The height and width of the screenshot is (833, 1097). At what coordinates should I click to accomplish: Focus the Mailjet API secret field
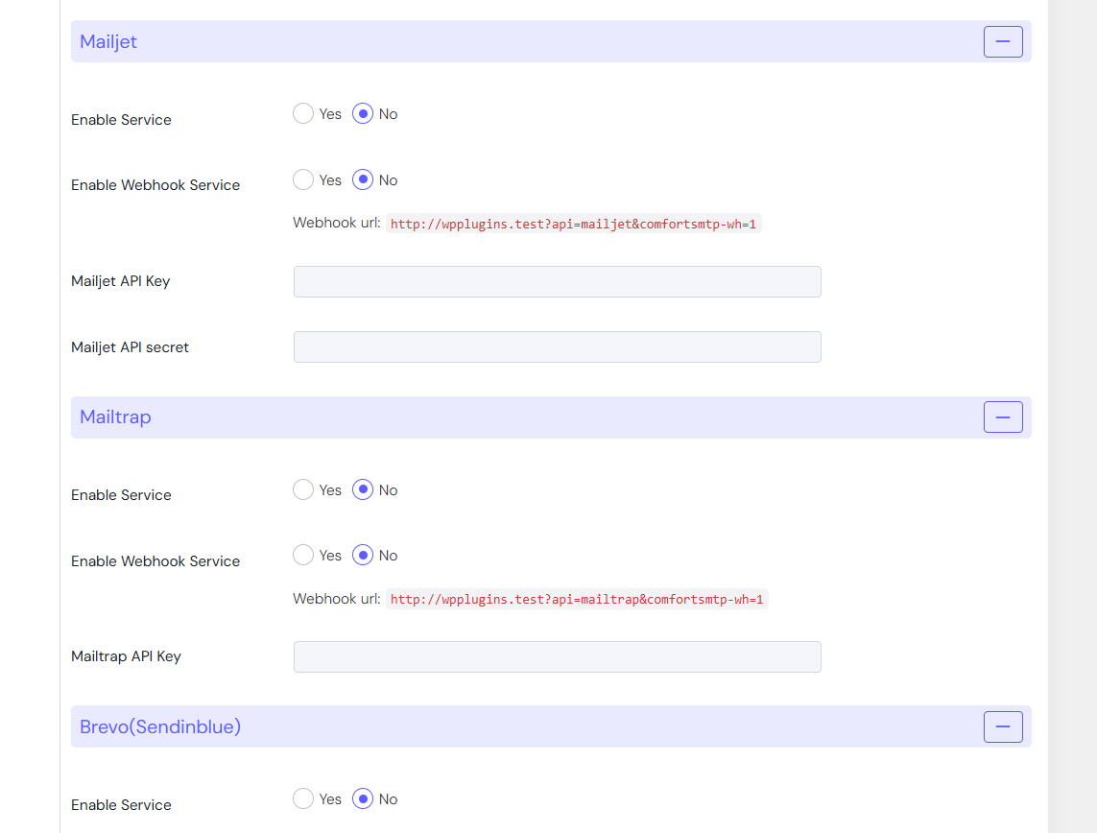point(557,346)
